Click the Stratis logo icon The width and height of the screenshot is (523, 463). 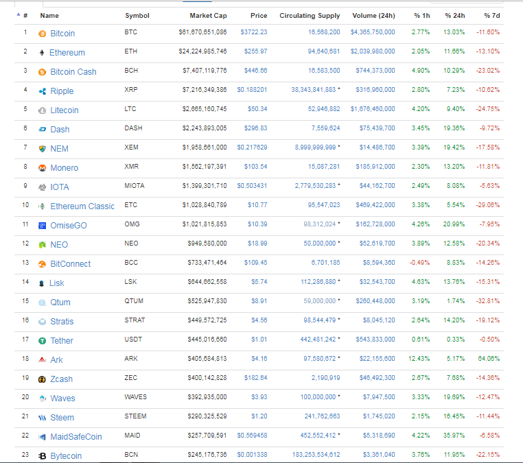pyautogui.click(x=42, y=322)
